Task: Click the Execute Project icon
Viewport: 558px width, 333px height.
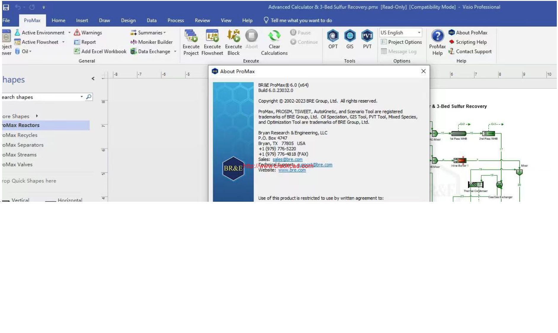Action: [x=191, y=36]
